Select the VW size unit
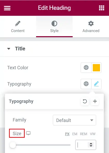The image size is (109, 153). pyautogui.click(x=93, y=134)
